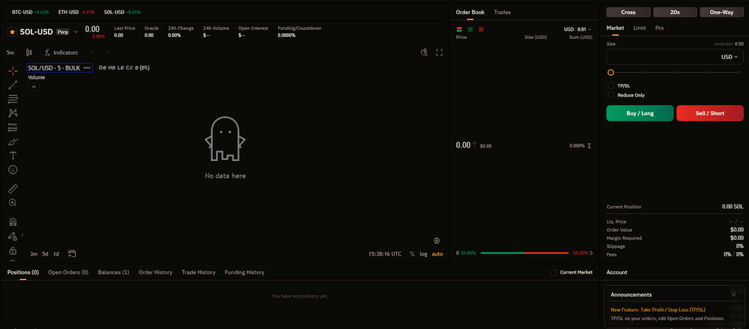Switch to the Trades tab
Screen dimensions: 749x329
click(502, 13)
